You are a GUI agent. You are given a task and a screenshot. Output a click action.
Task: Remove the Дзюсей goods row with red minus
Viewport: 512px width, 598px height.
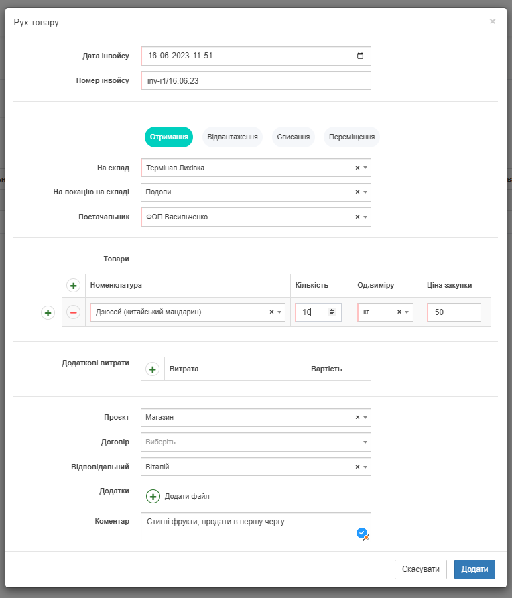coord(73,312)
